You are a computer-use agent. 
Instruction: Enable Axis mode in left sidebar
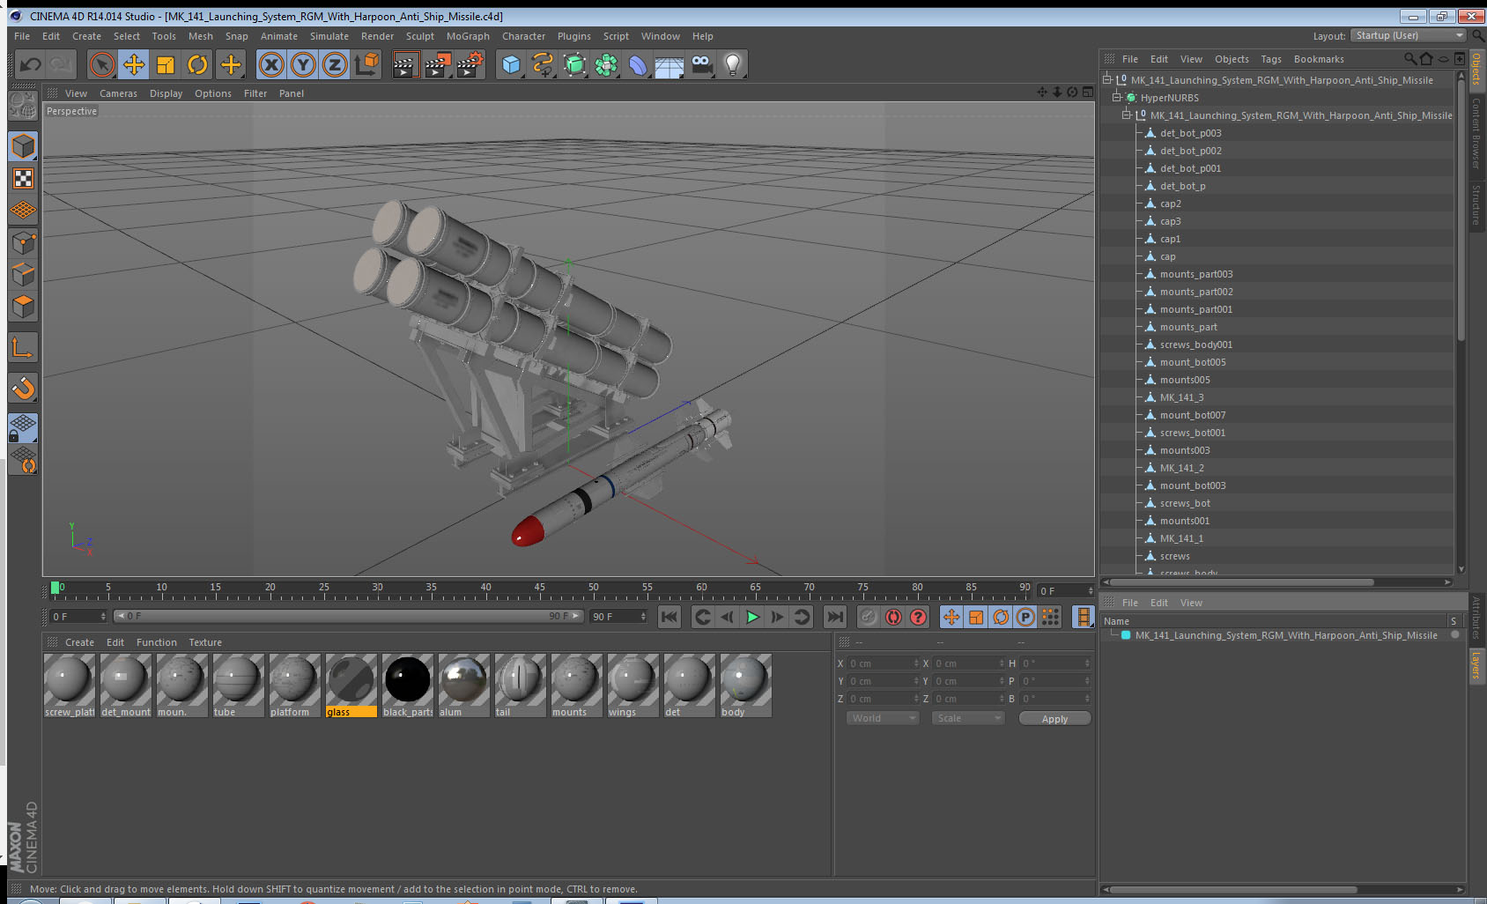23,348
